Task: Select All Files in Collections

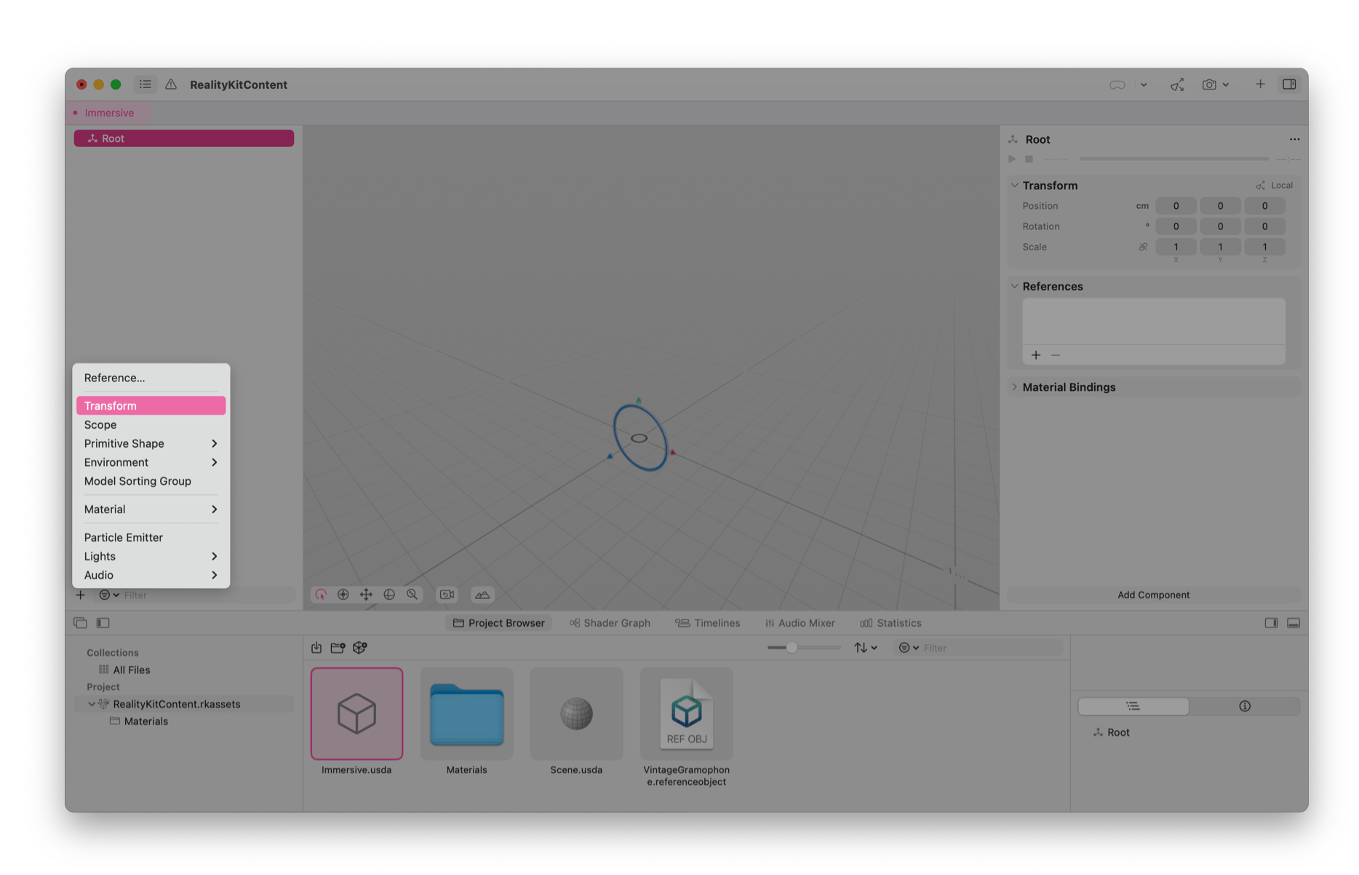Action: tap(131, 670)
